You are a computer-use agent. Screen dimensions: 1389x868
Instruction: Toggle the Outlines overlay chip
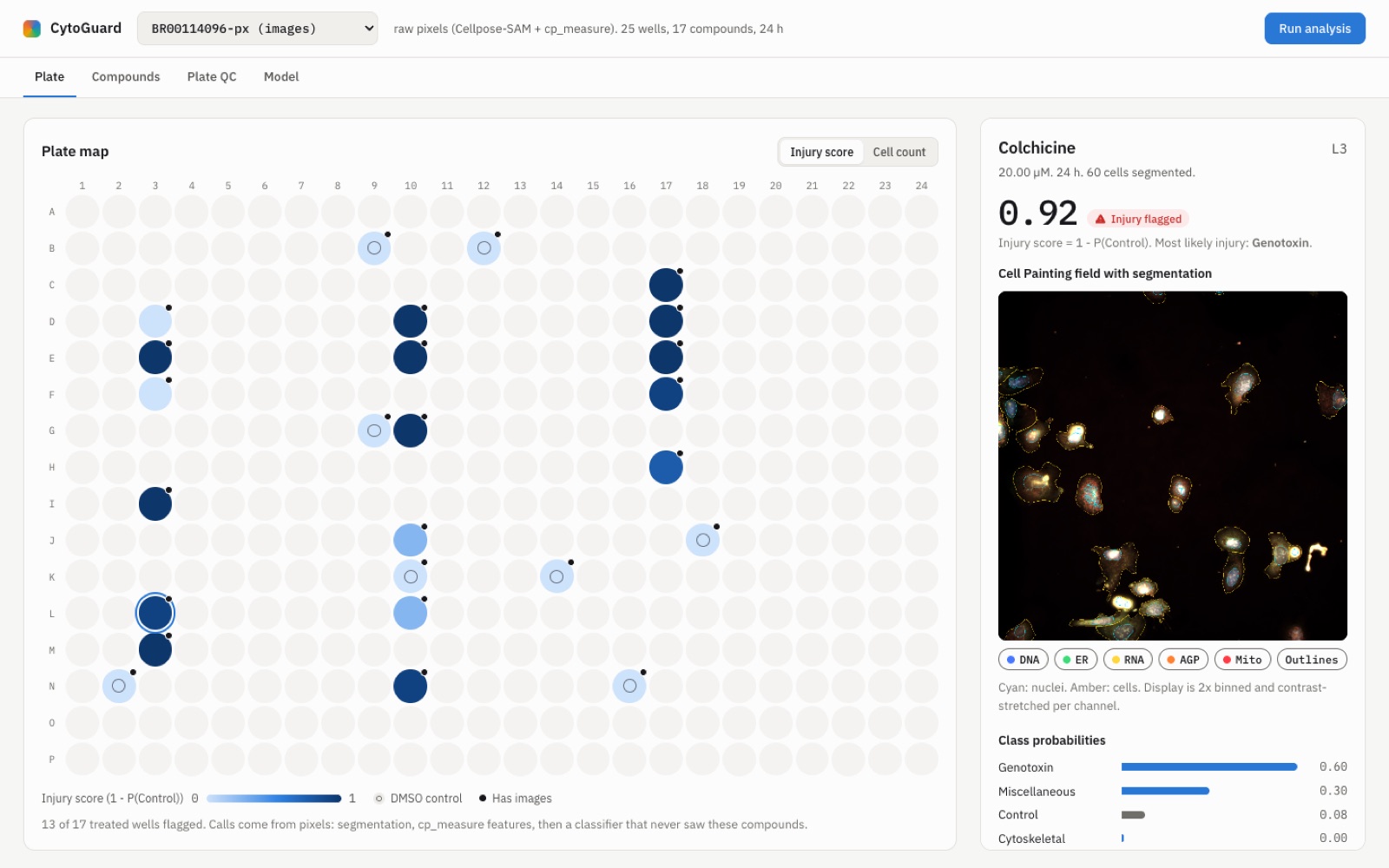point(1312,660)
